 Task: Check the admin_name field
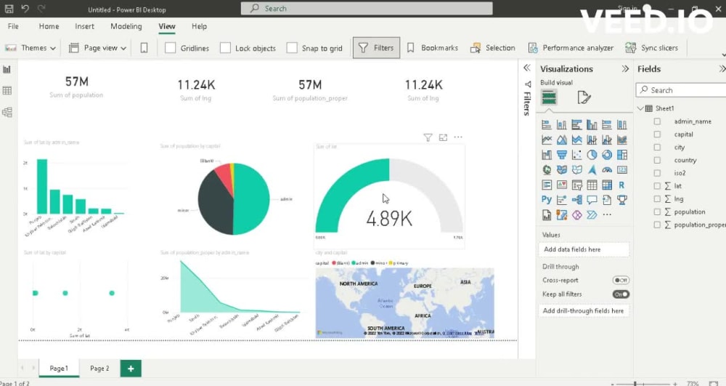click(x=657, y=121)
